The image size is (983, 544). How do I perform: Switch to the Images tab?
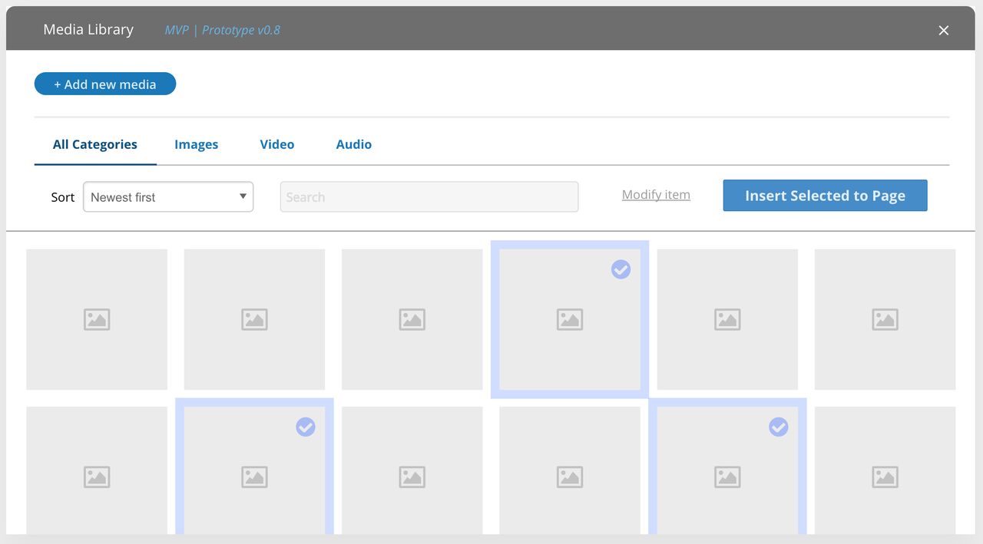point(196,144)
